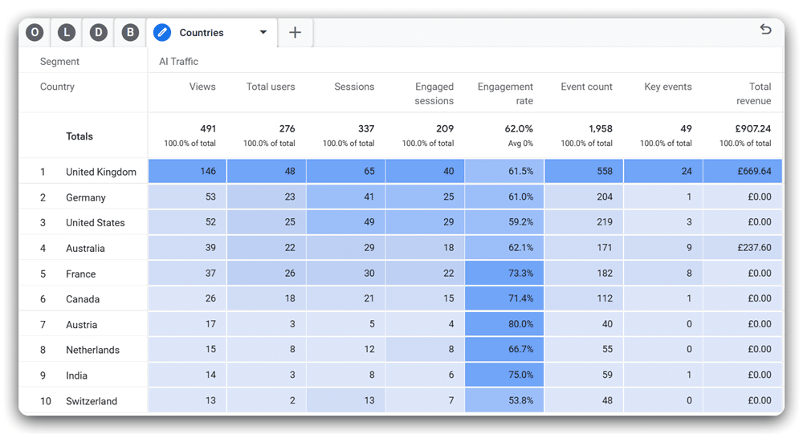Click the pencil edit icon on Countries tab

162,33
